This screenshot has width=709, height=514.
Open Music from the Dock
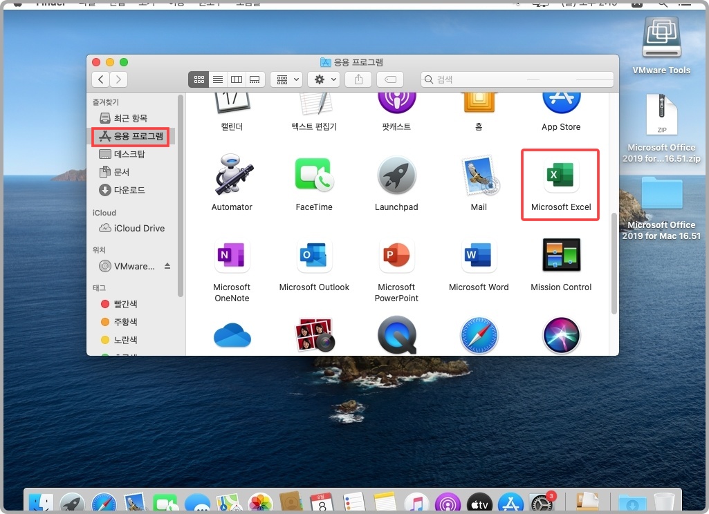click(417, 503)
